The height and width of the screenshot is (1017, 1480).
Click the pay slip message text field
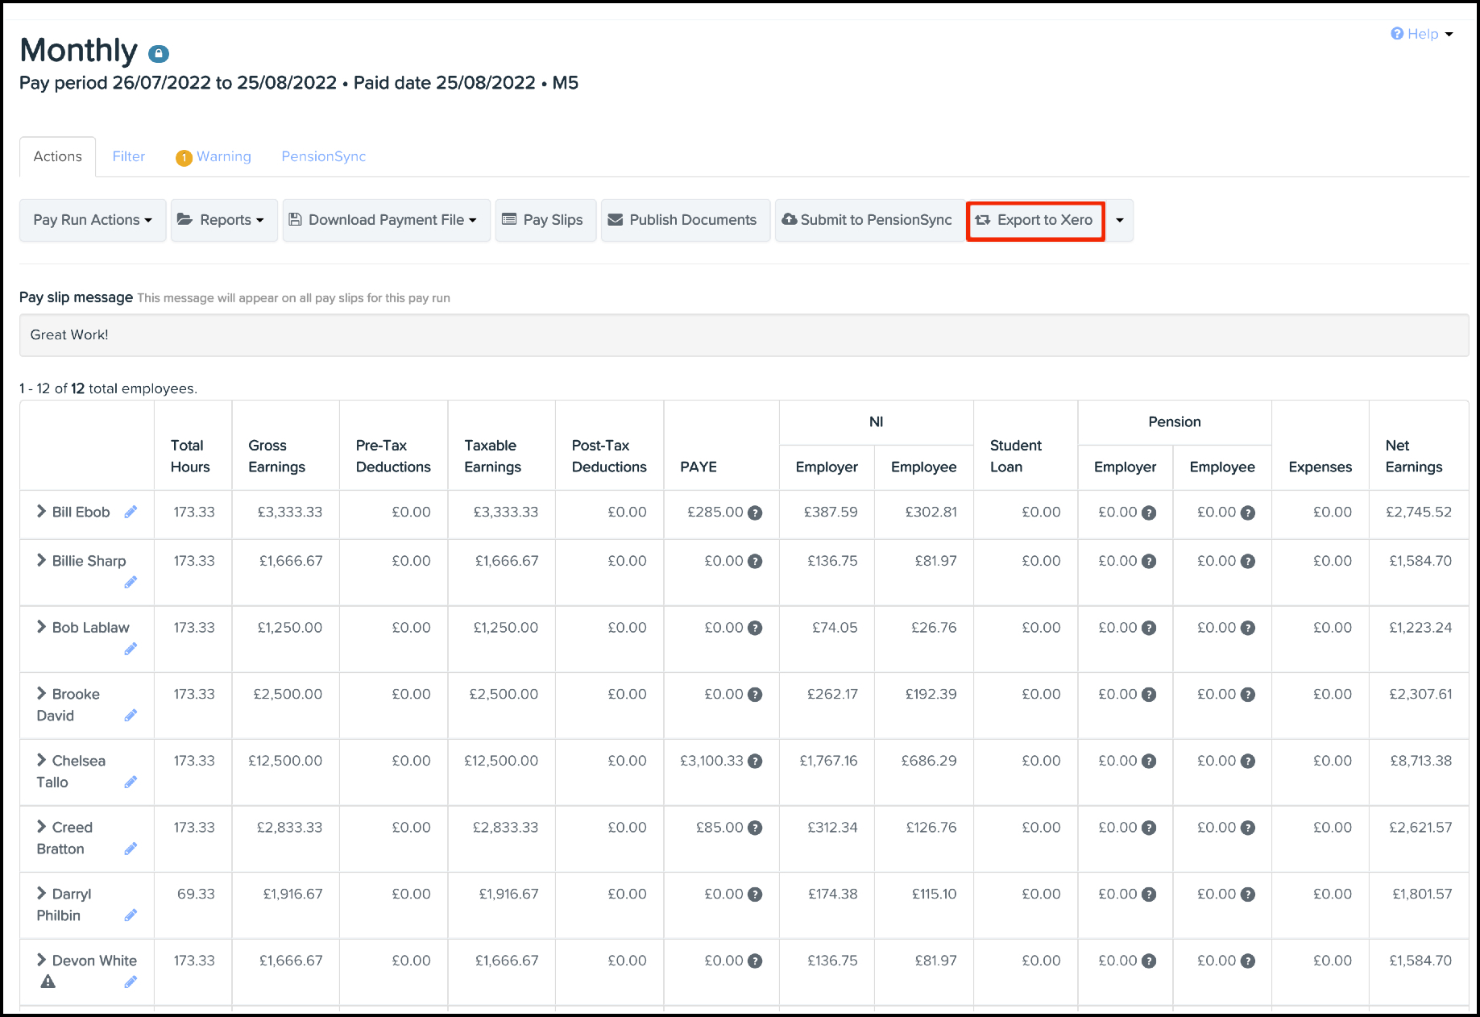(x=743, y=334)
